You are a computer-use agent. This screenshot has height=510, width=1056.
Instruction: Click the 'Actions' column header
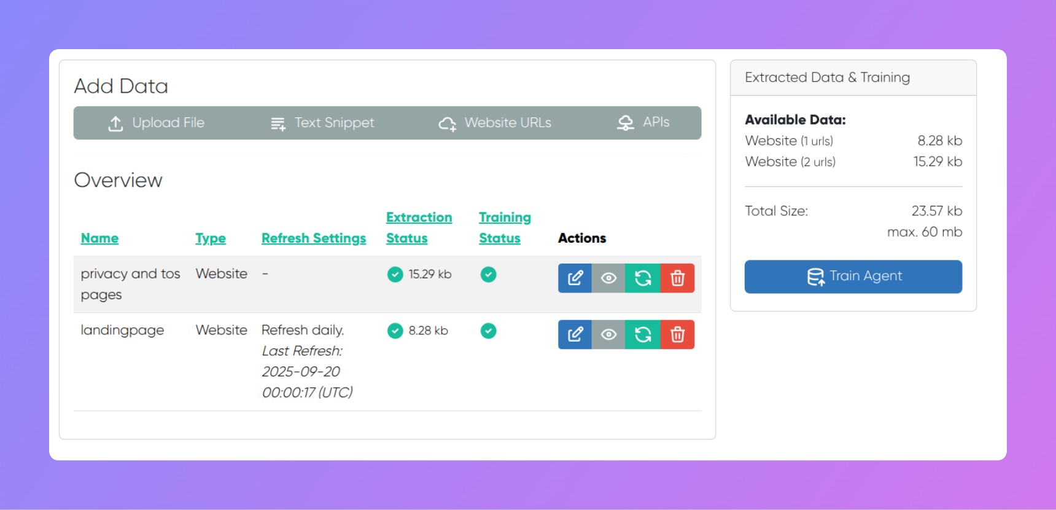click(582, 238)
